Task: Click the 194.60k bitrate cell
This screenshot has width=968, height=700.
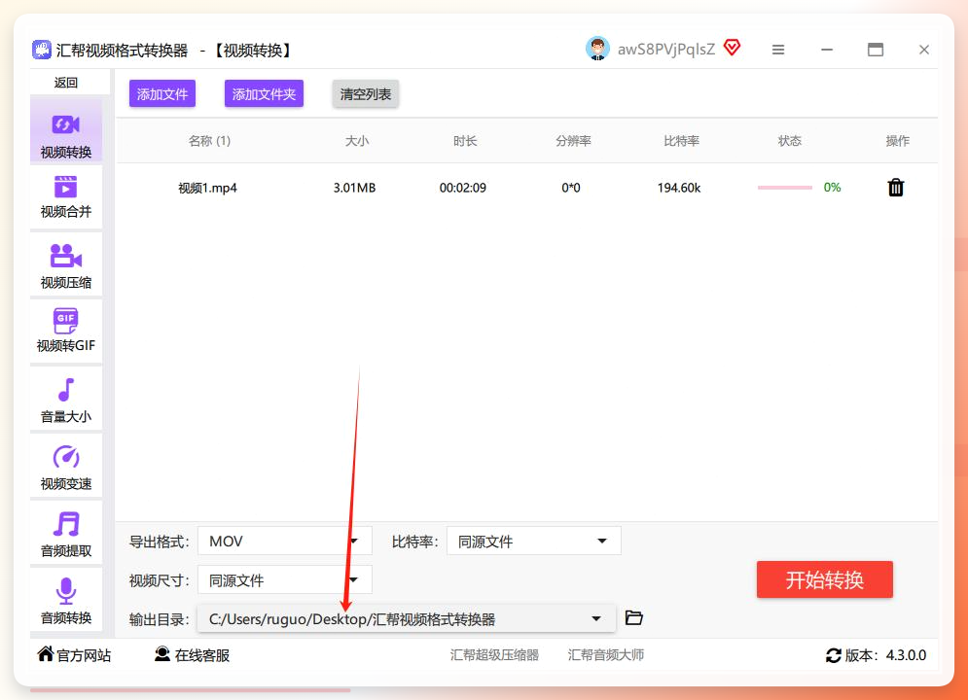Action: click(x=679, y=188)
